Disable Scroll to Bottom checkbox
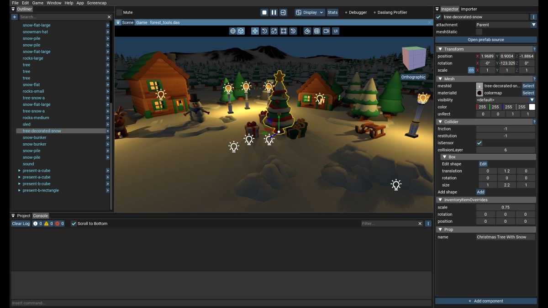This screenshot has width=548, height=308. (74, 224)
